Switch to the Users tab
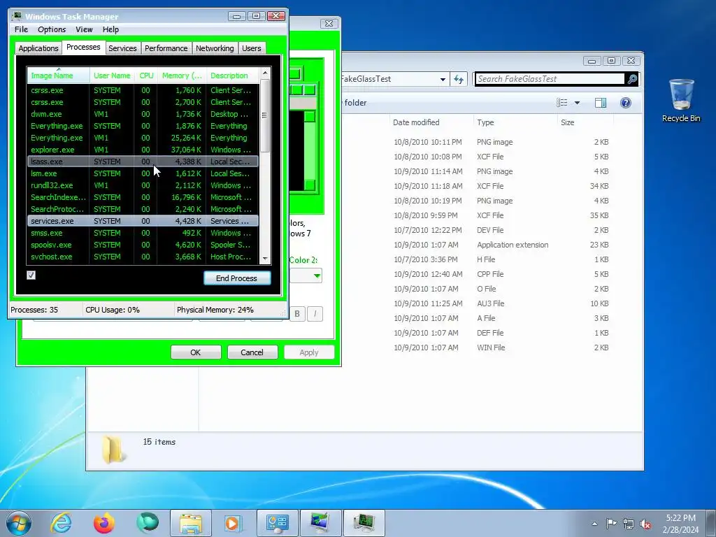Screen dimensions: 716x537 pos(252,48)
